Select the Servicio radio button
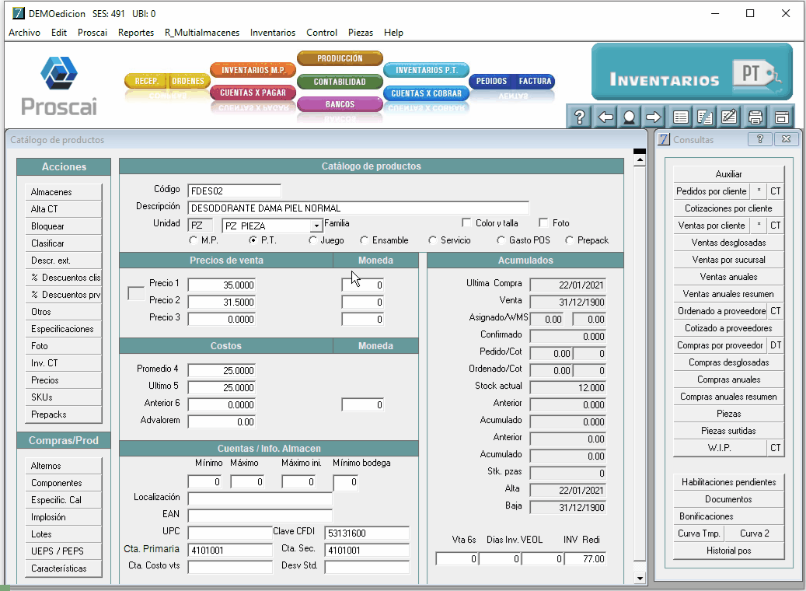The height and width of the screenshot is (591, 806). point(432,240)
